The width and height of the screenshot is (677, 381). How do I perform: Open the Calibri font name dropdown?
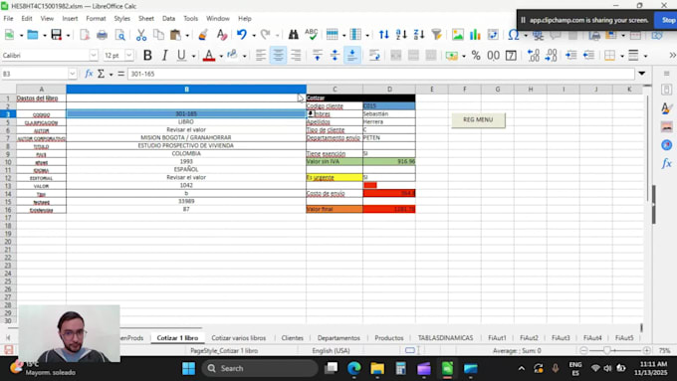[94, 56]
